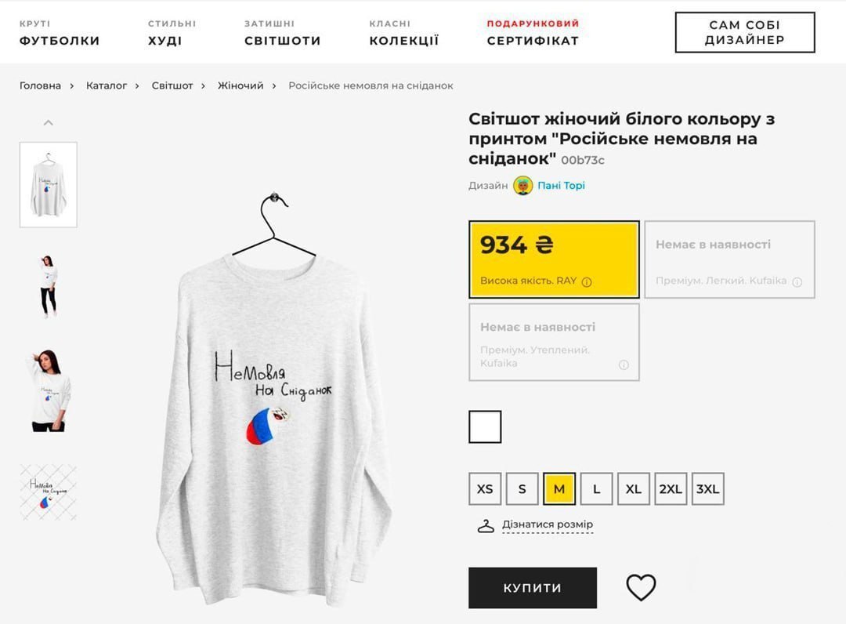Go to Подарунковий Сертифікат menu item

click(x=533, y=33)
